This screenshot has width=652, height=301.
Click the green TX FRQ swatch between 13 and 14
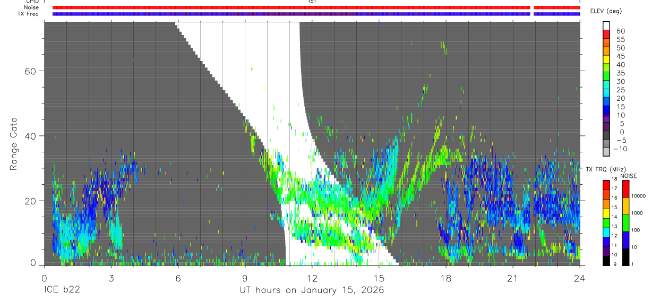pos(606,222)
